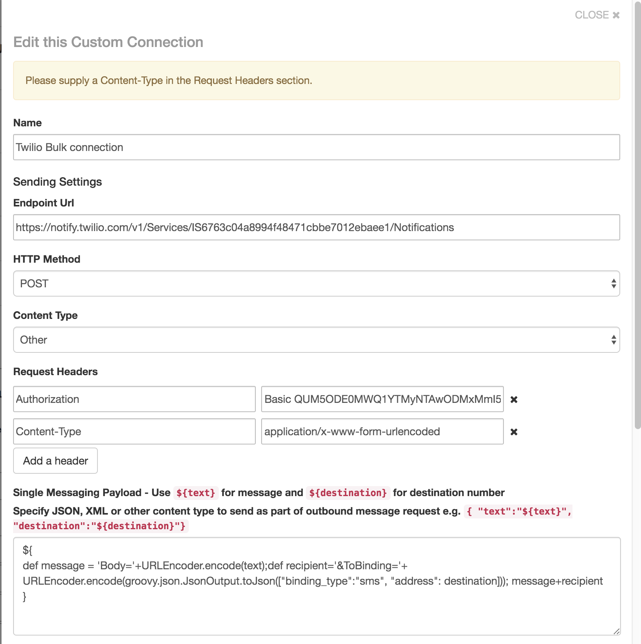The width and height of the screenshot is (641, 644).
Task: Click the Name label
Action: (27, 123)
